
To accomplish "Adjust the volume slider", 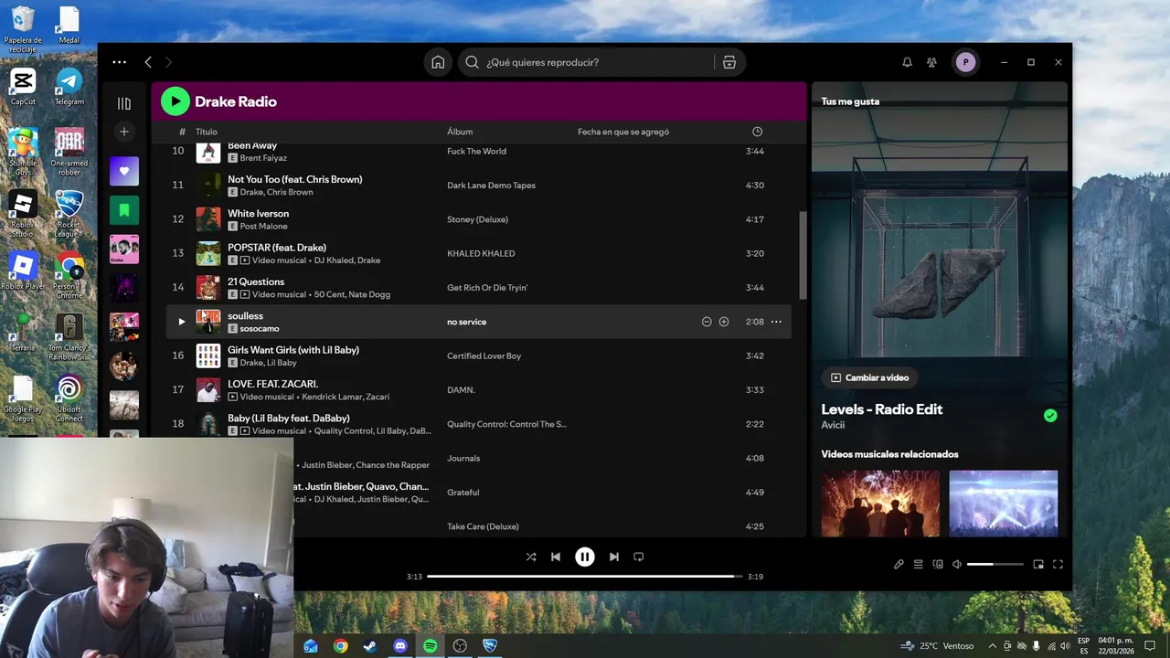I will (x=994, y=565).
